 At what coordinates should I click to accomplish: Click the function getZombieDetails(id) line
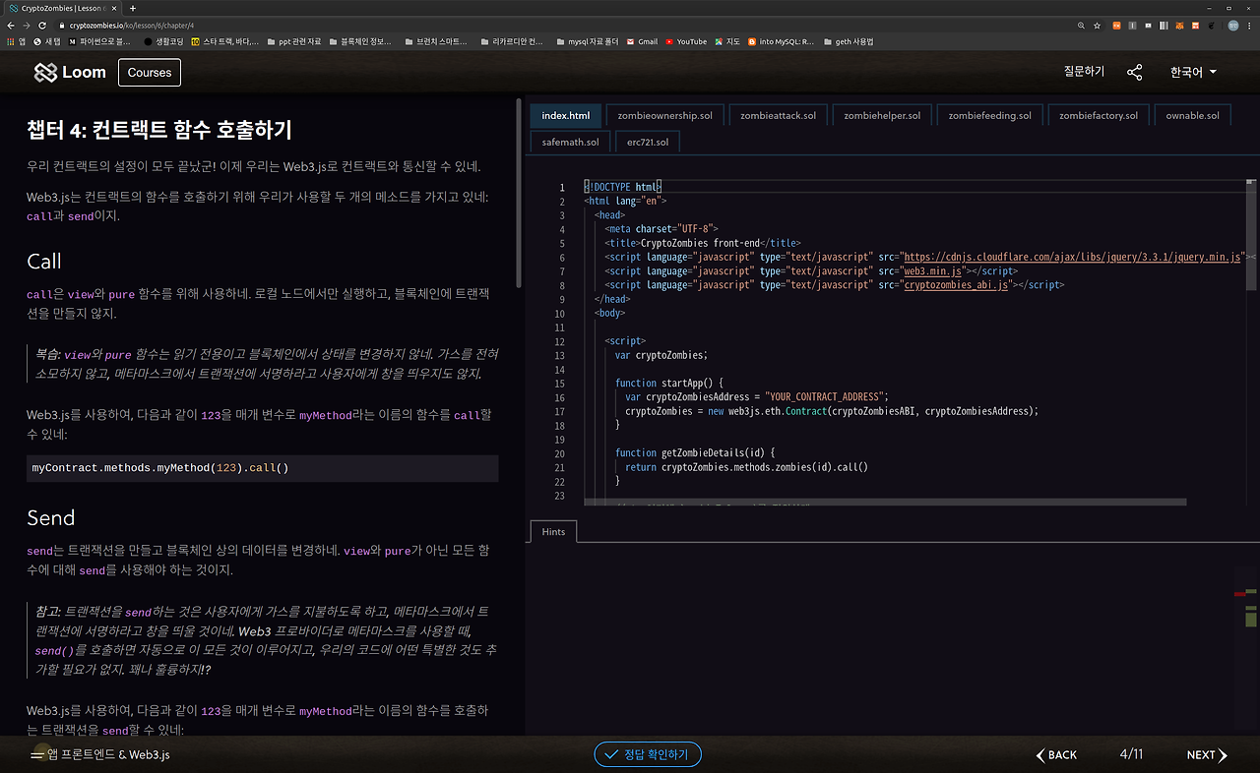coord(695,452)
